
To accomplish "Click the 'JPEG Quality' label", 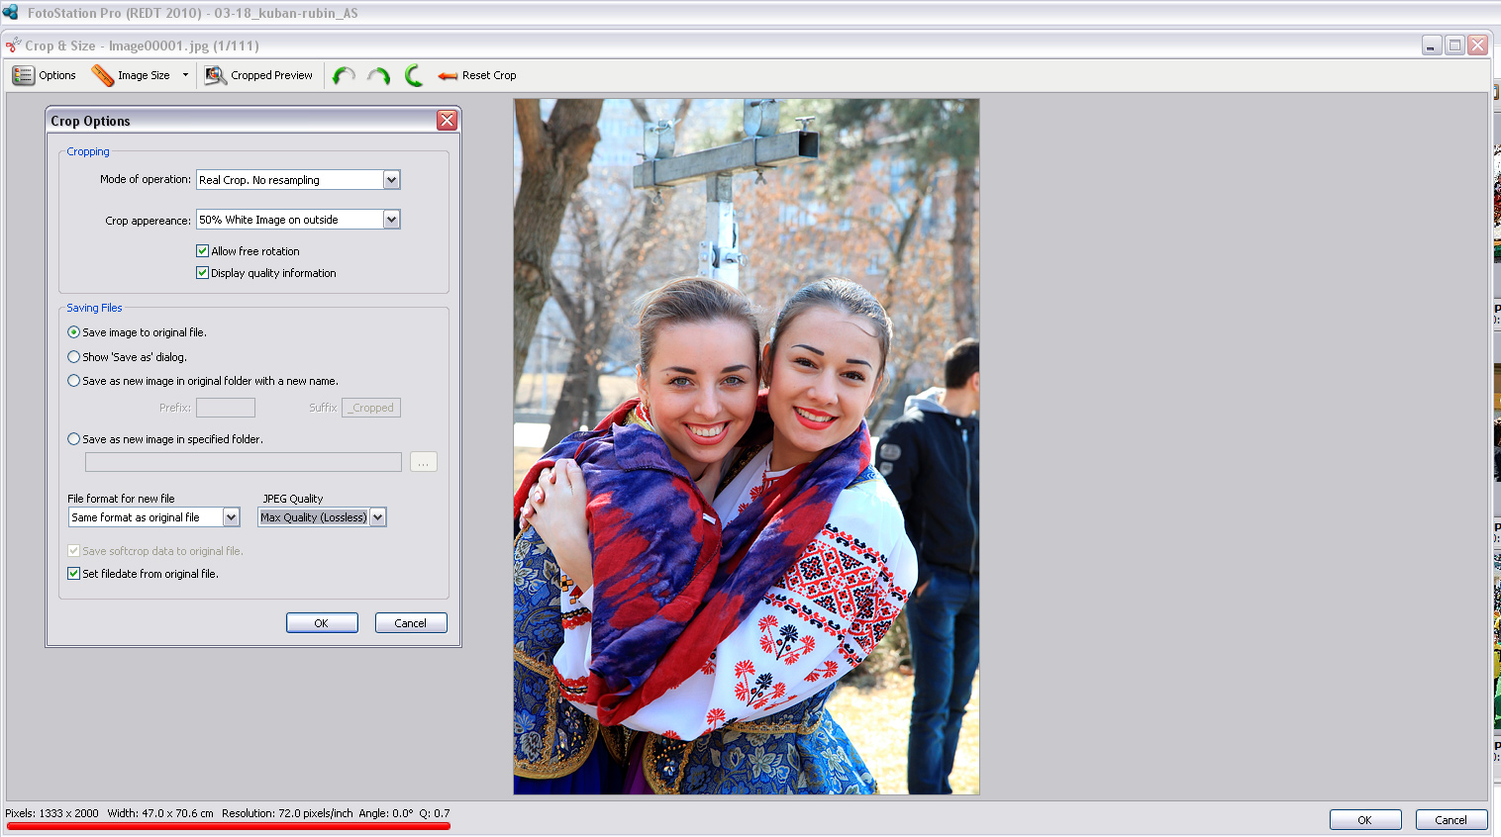I will tap(293, 499).
